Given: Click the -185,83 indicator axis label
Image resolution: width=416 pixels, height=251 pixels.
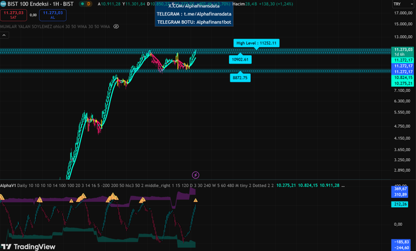Looking at the screenshot, I should [x=401, y=242].
